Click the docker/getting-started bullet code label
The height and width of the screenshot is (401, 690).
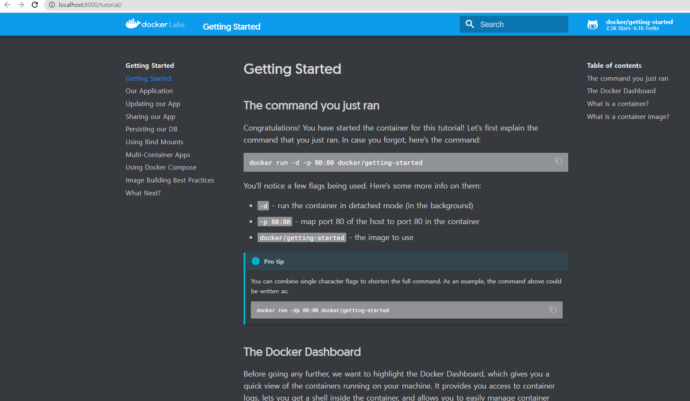[302, 237]
